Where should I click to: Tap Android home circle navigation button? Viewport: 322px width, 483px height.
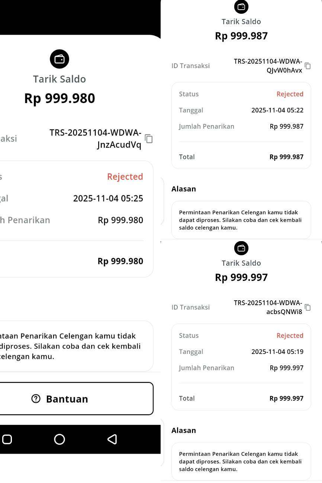(59, 439)
